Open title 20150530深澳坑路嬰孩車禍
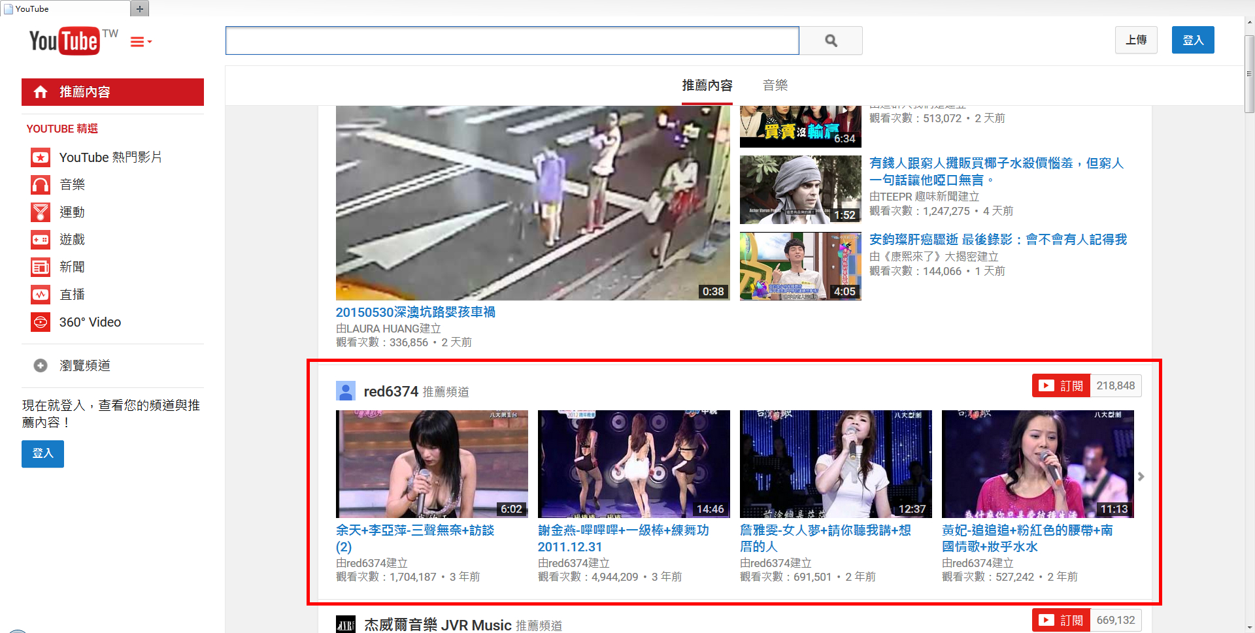1255x633 pixels. click(x=416, y=312)
